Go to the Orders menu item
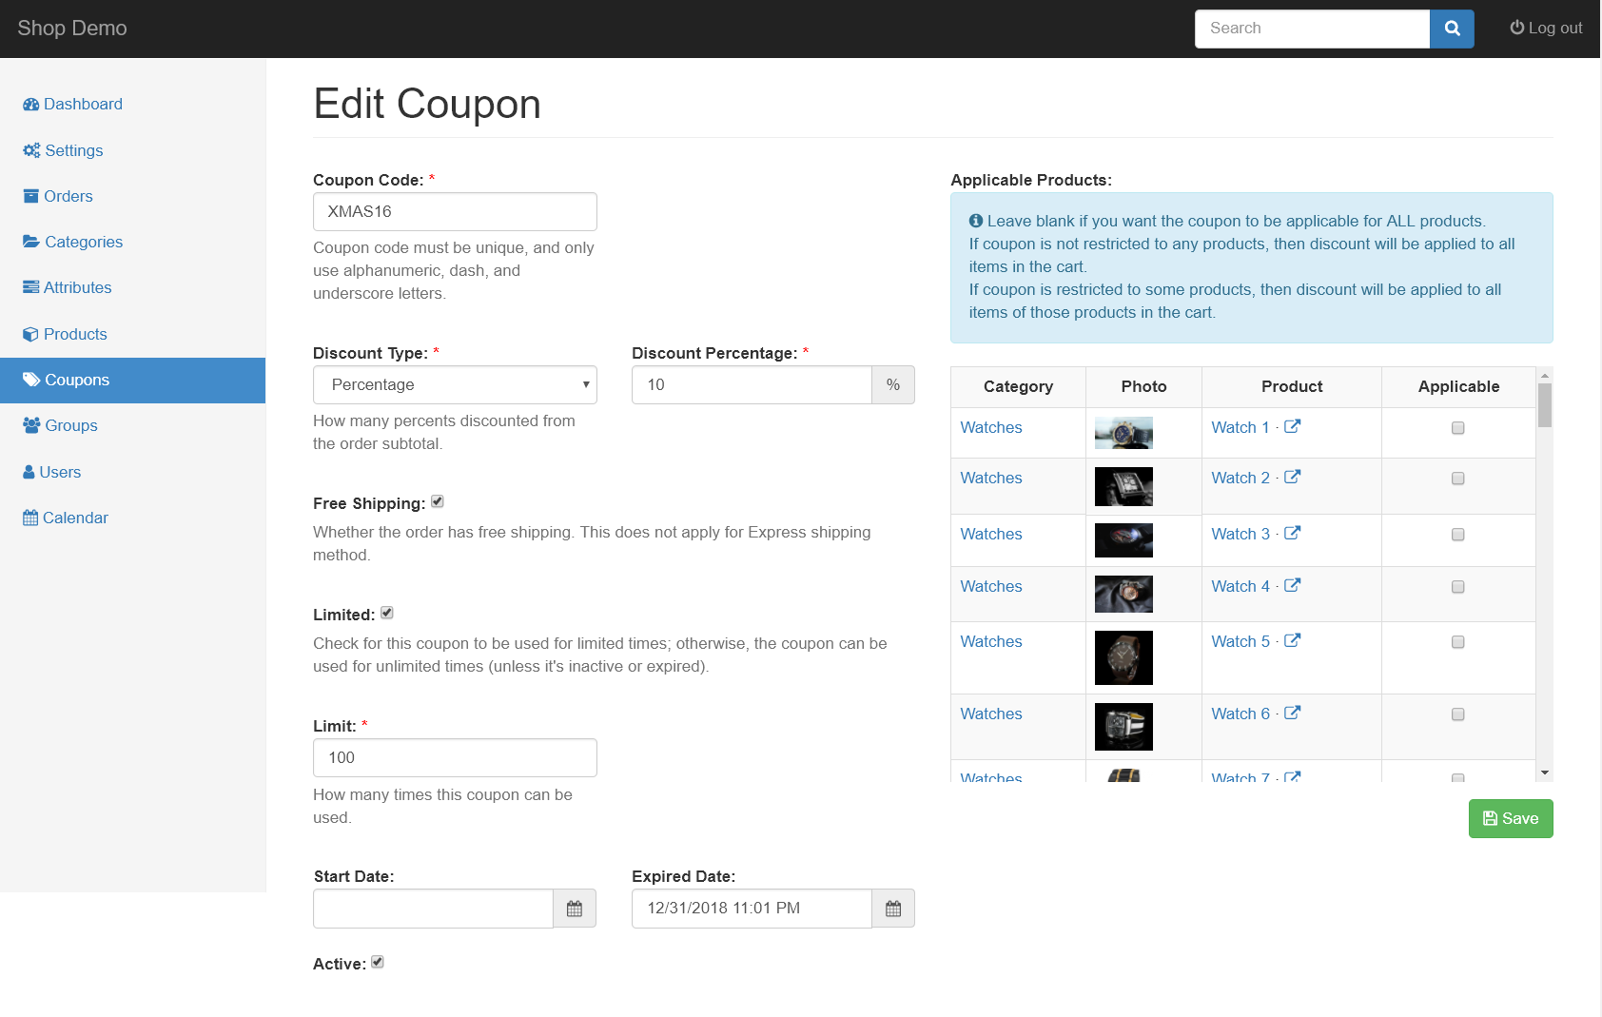This screenshot has height=1017, width=1602. pyautogui.click(x=68, y=196)
